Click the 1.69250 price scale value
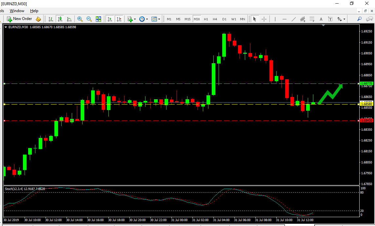 [366, 31]
